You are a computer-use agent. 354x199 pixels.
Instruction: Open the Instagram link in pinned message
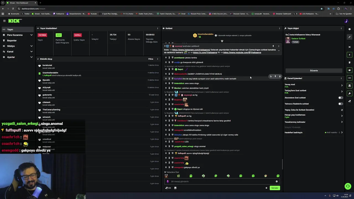pos(191,50)
